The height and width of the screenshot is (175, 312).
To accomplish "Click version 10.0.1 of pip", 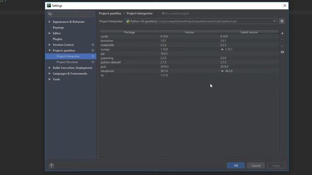I will (x=164, y=53).
